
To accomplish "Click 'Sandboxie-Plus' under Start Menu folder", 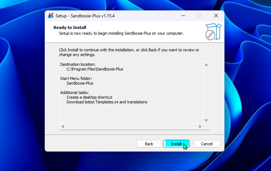I will tap(80, 83).
